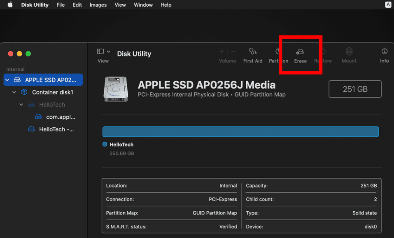This screenshot has width=394, height=238.
Task: Click the add Volume plus icon
Action: 222,51
